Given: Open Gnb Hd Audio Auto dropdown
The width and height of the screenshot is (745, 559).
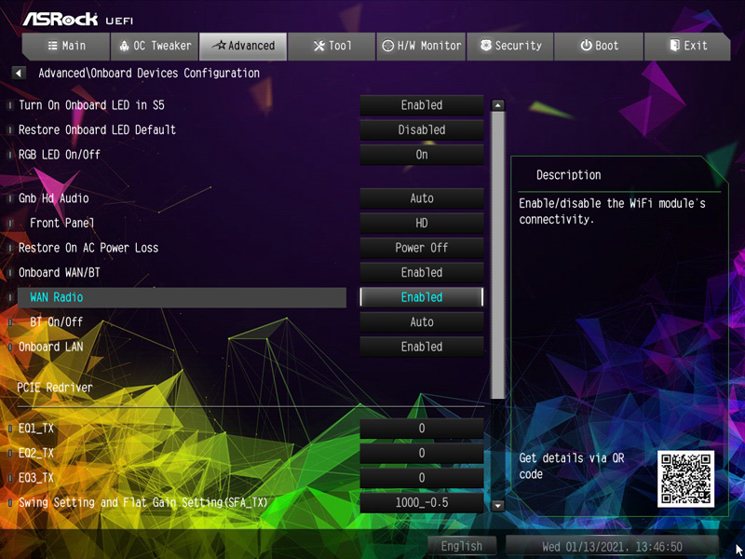Looking at the screenshot, I should [422, 198].
